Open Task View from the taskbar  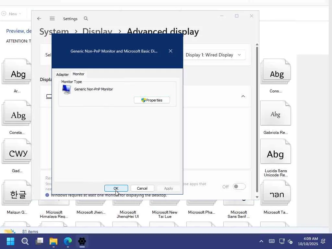tap(39, 241)
